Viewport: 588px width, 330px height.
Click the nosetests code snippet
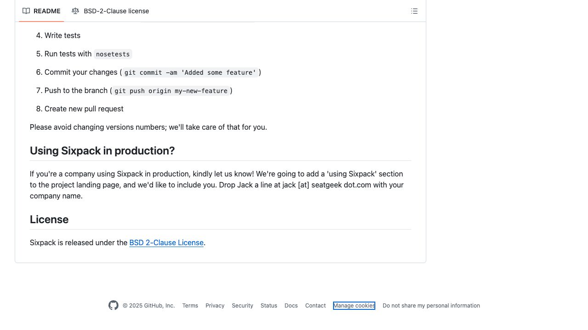coord(113,54)
